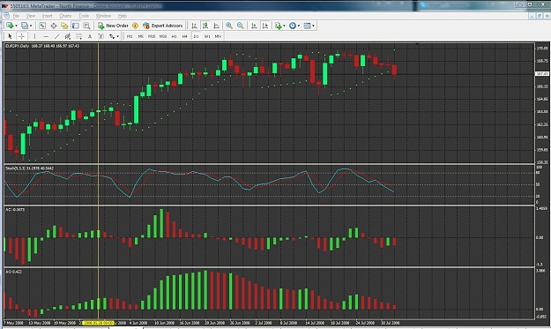Select the Fibonacci retracement tool

(x=78, y=36)
